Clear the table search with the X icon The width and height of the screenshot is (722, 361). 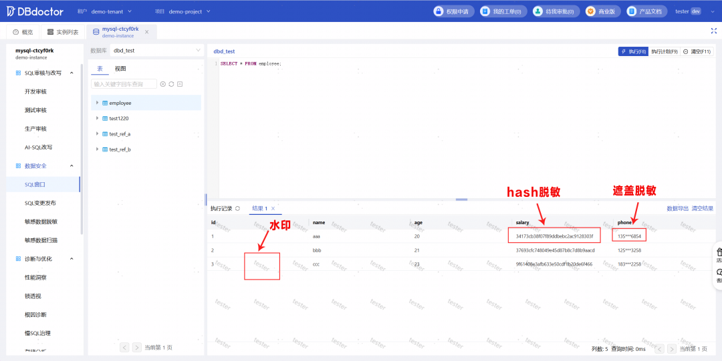[162, 84]
